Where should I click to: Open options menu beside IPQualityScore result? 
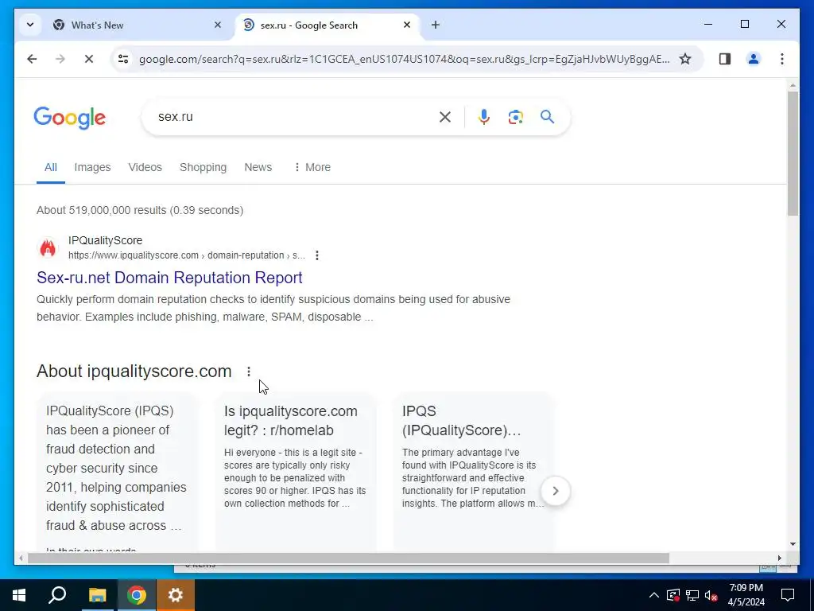(316, 255)
